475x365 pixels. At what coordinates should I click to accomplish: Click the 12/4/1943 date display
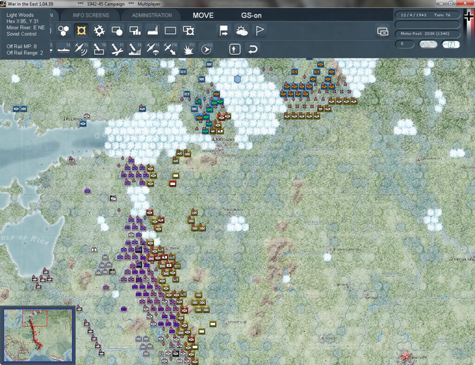413,15
